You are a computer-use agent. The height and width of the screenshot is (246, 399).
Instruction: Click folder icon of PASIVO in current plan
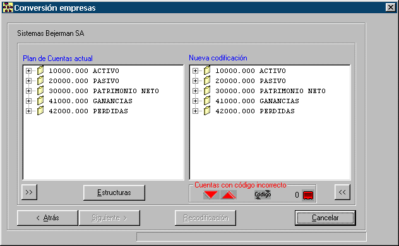click(40, 81)
